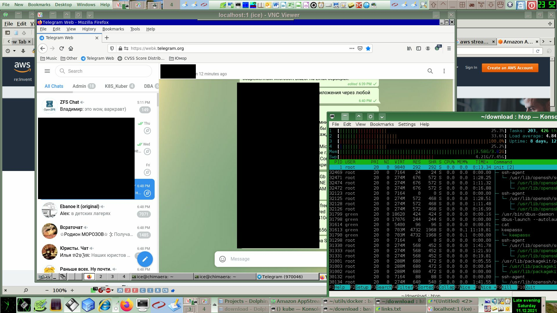Viewport: 557px width, 313px height.
Task: Open the Юмор bookmarks folder
Action: click(178, 58)
